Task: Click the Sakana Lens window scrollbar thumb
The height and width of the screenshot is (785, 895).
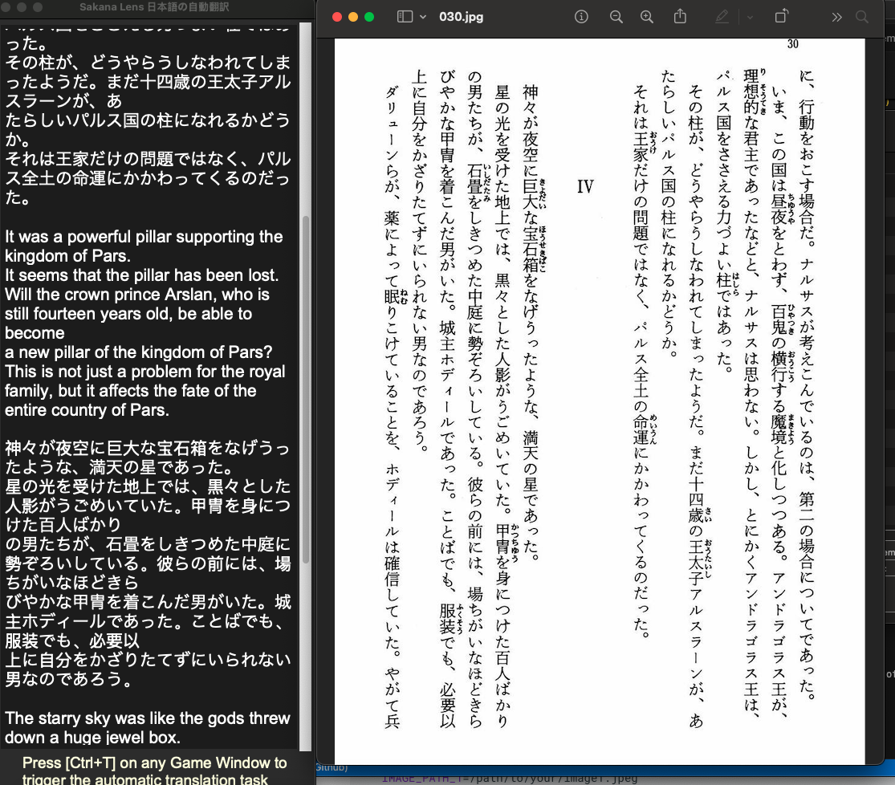Action: [x=306, y=390]
